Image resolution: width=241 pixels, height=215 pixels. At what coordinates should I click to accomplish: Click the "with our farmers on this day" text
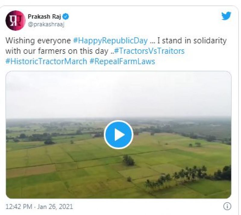click(56, 50)
